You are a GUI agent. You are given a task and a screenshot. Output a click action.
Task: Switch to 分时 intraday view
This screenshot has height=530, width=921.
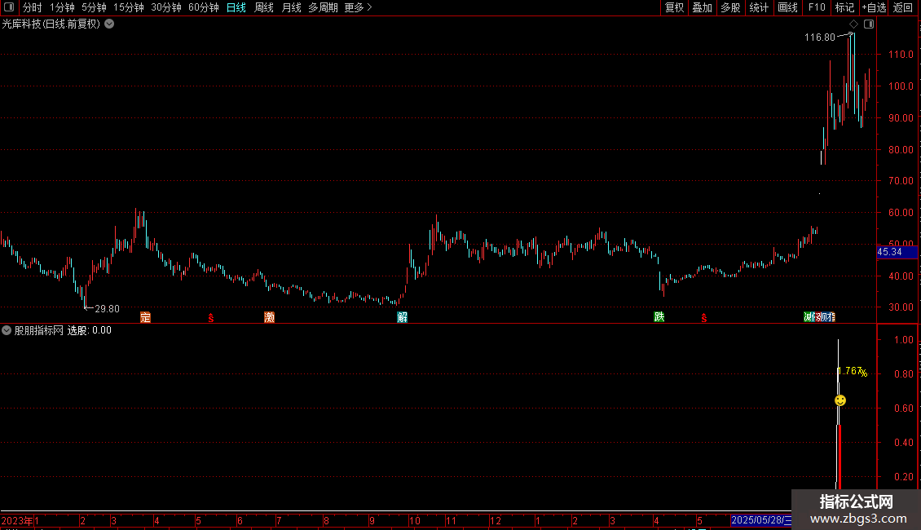[33, 7]
